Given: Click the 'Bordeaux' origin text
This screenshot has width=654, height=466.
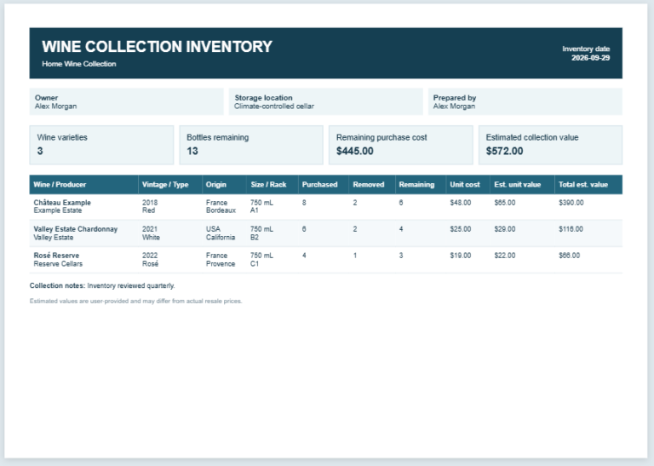Looking at the screenshot, I should [221, 210].
